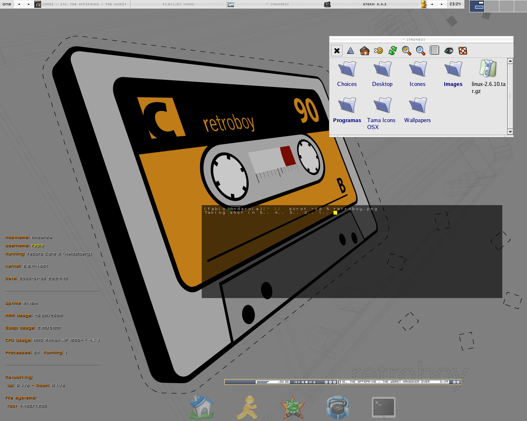Click the home folder icon in filer toolbar
The width and height of the screenshot is (527, 421).
coord(364,51)
